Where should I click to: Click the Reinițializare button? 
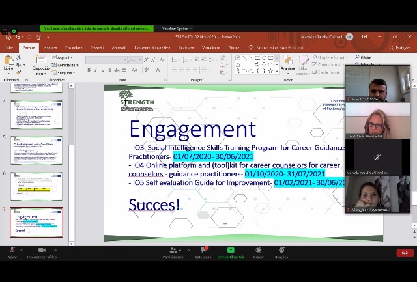coord(68,65)
